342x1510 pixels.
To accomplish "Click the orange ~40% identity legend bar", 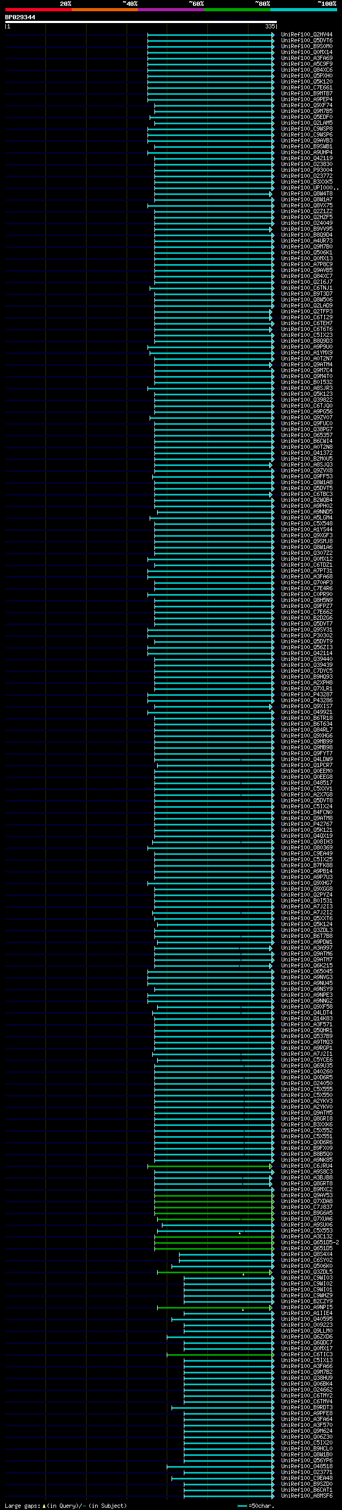I will (105, 10).
